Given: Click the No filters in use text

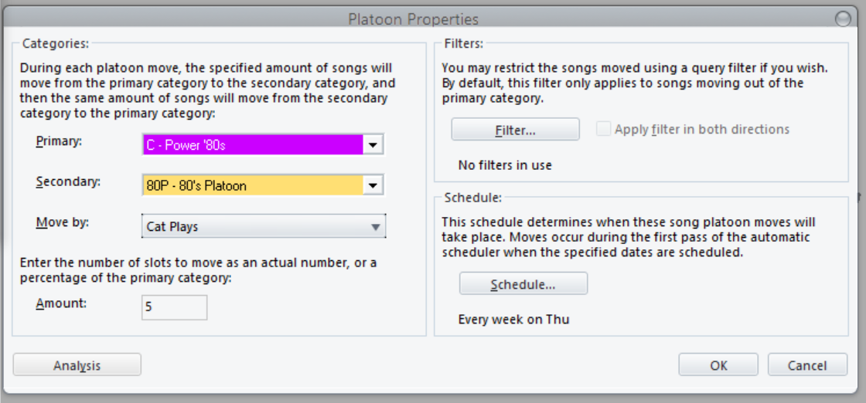Looking at the screenshot, I should click(x=505, y=165).
